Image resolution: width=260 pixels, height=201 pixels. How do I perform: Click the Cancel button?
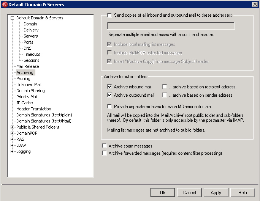[189, 193]
